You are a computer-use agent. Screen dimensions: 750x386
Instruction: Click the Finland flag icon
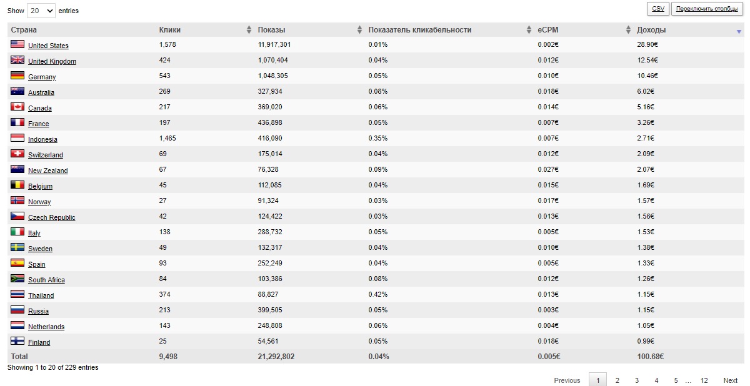pyautogui.click(x=17, y=341)
